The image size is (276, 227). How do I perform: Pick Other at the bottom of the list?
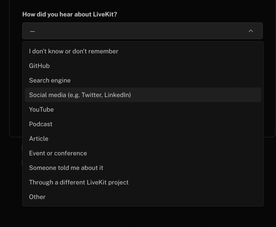click(x=38, y=197)
